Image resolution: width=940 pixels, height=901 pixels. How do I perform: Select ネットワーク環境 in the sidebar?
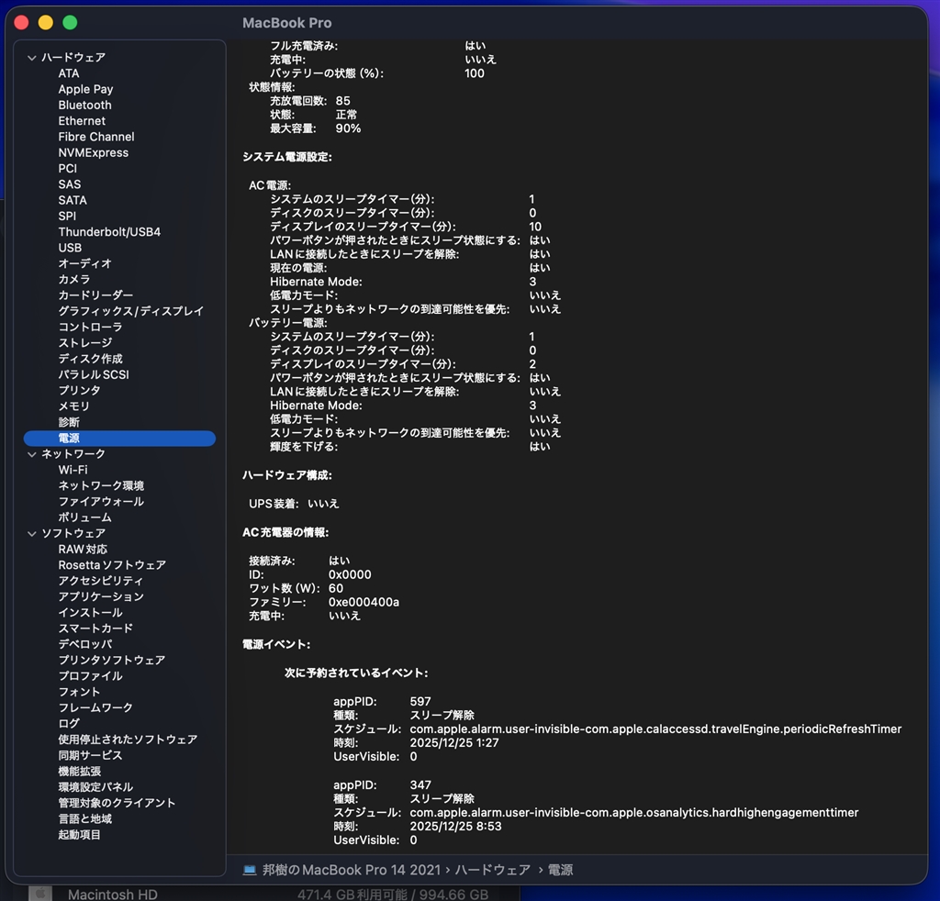(101, 486)
